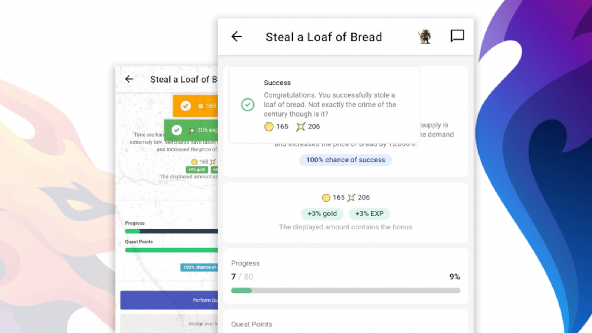
Task: Open the chat bubble icon in the header
Action: pyautogui.click(x=457, y=36)
